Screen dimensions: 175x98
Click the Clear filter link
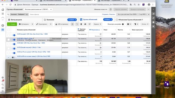click(x=112, y=14)
